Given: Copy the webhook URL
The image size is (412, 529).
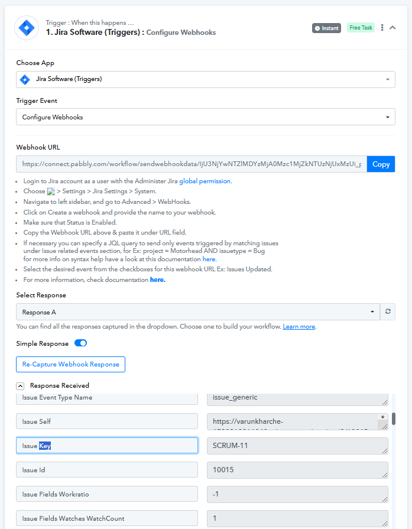Looking at the screenshot, I should coord(381,164).
